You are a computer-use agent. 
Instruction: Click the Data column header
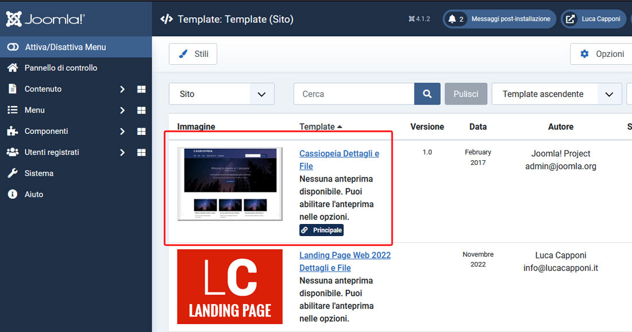click(x=478, y=126)
